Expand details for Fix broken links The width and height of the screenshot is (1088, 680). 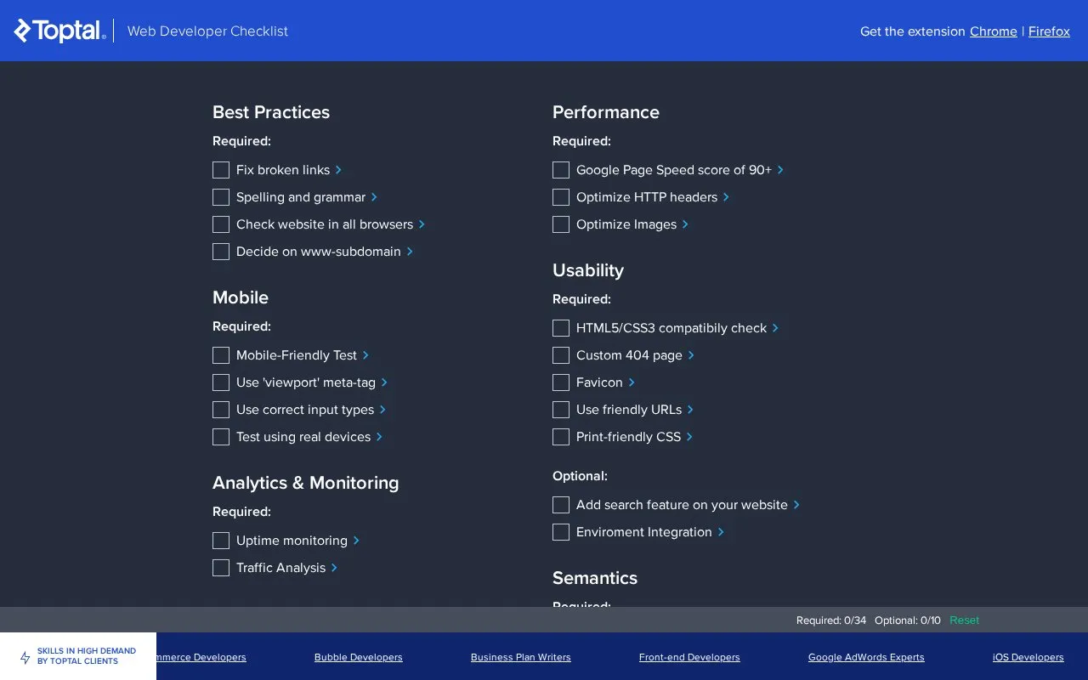coord(338,170)
